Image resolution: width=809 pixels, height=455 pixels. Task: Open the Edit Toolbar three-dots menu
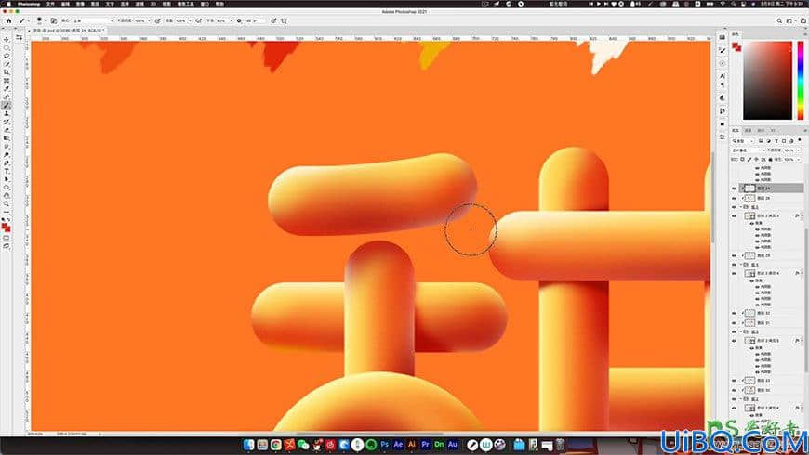click(7, 212)
